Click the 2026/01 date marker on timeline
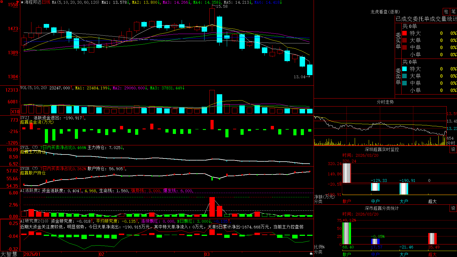Image resolution: width=457 pixels, height=257 pixels. 32,254
